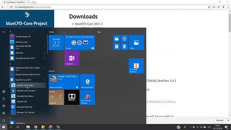Open the Autodesk Inventor tile
This screenshot has height=130, width=231.
136,66
